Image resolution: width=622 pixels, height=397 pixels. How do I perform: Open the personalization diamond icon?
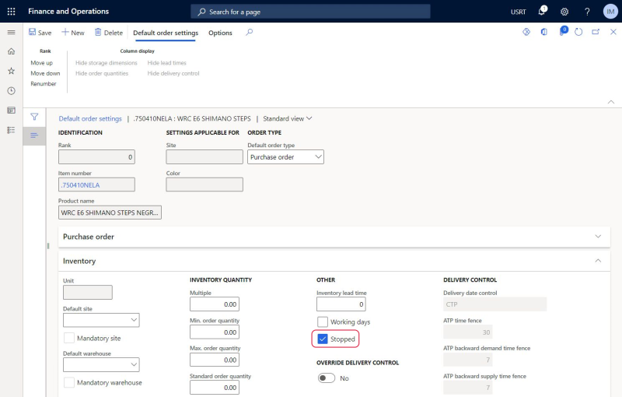526,32
